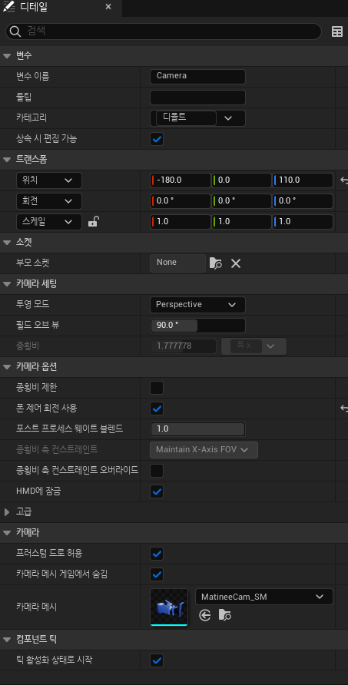348x685 pixels.
Task: Click the 변수 이름 Camera text field
Action: (x=197, y=76)
